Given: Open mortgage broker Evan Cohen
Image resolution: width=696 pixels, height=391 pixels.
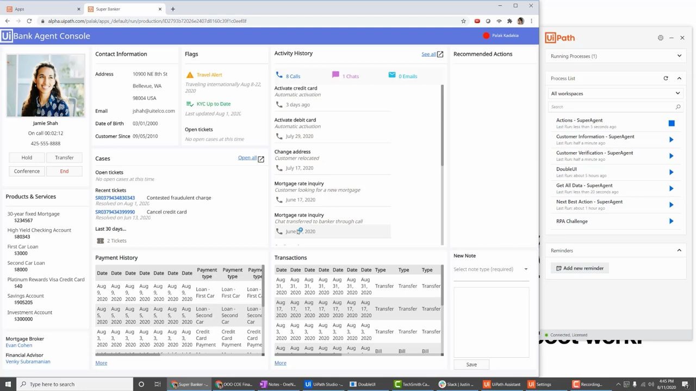Looking at the screenshot, I should pos(19,345).
